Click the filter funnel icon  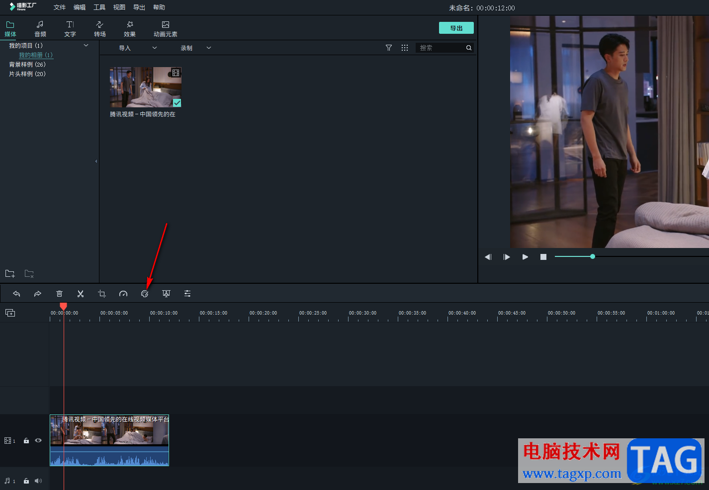pos(389,48)
